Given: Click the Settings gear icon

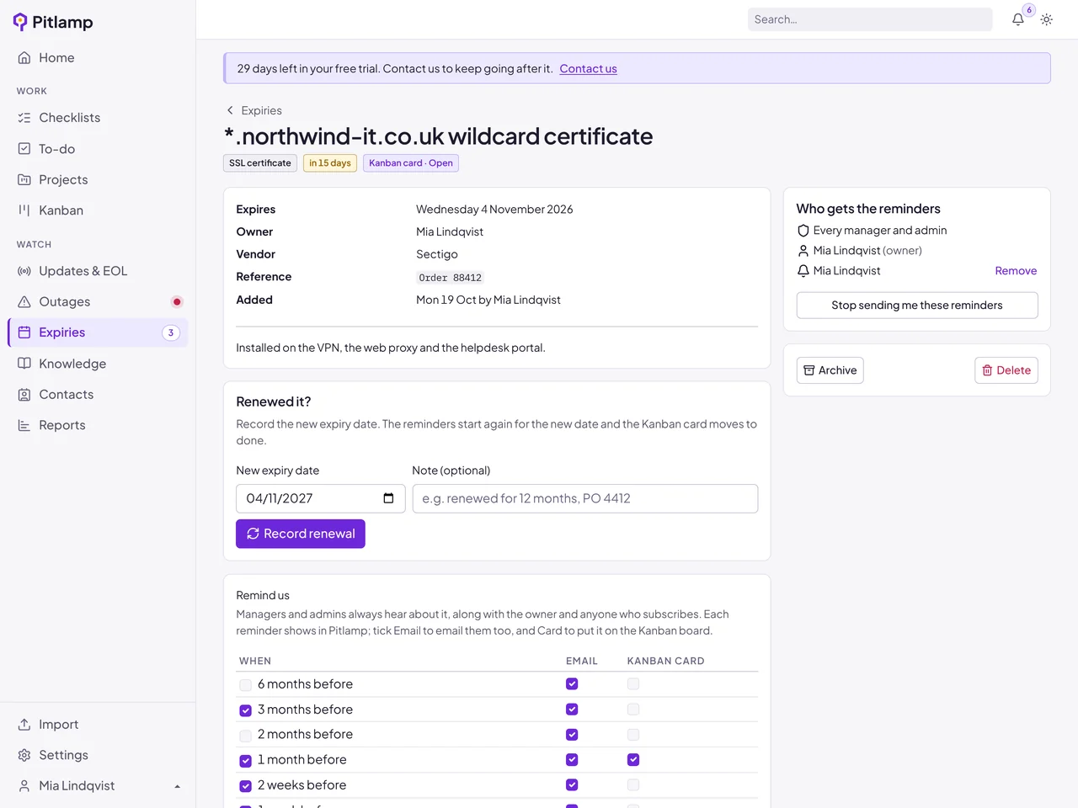Looking at the screenshot, I should 24,756.
